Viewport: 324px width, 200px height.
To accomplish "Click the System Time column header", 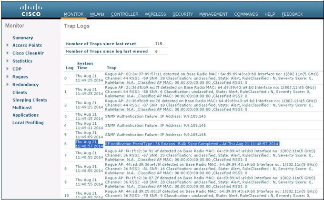I will coord(85,66).
